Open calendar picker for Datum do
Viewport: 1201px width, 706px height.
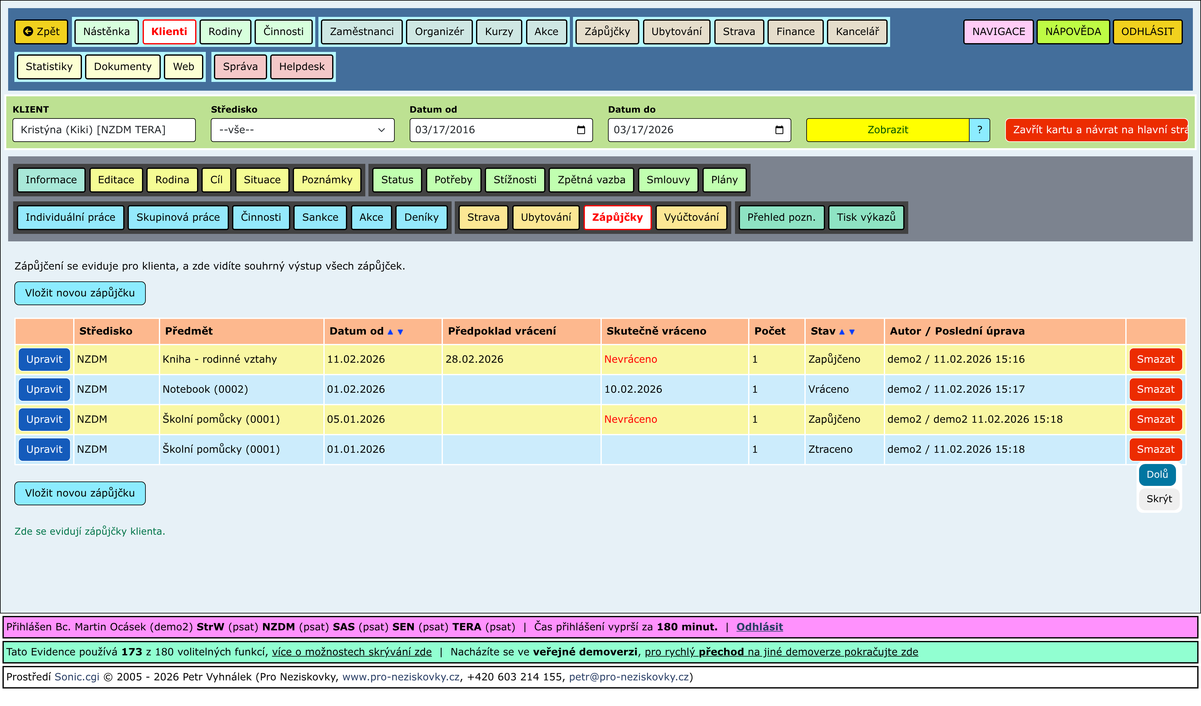tap(779, 130)
